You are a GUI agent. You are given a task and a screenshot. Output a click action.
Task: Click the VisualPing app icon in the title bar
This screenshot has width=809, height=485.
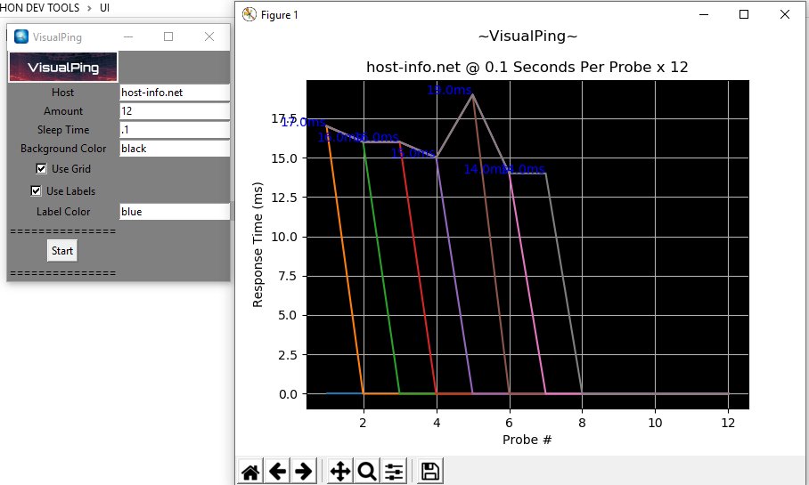click(21, 36)
